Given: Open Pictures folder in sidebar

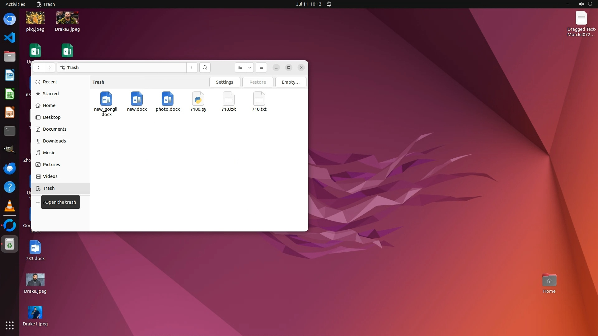Looking at the screenshot, I should [51, 165].
